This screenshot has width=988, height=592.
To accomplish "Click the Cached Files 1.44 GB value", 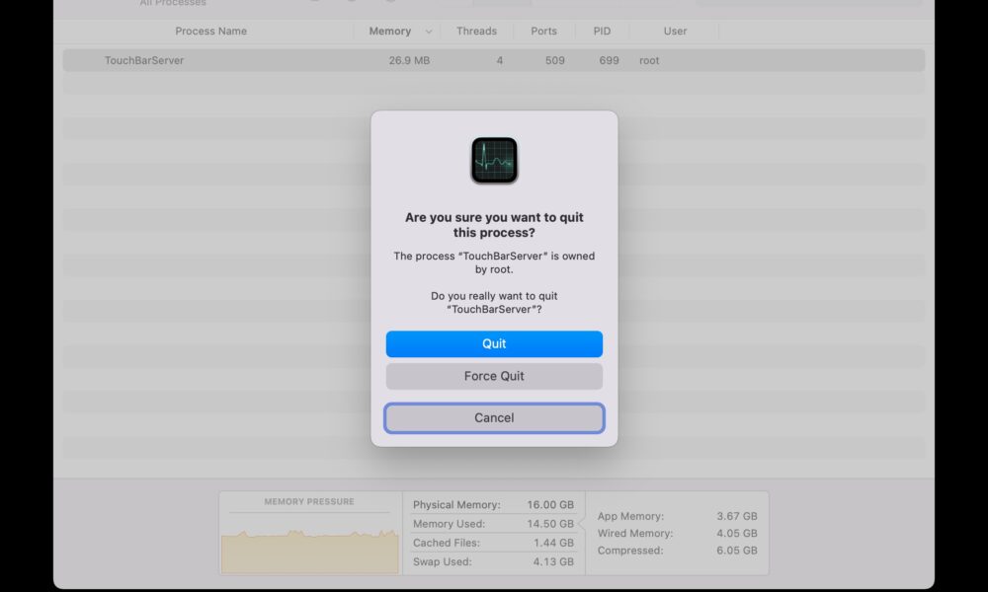I will click(553, 543).
